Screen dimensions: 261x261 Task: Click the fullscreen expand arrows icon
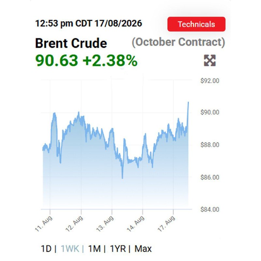[210, 60]
